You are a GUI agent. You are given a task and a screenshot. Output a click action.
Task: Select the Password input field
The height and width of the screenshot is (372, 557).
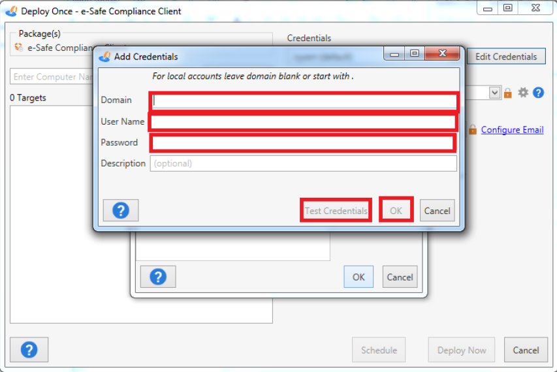[x=302, y=143]
